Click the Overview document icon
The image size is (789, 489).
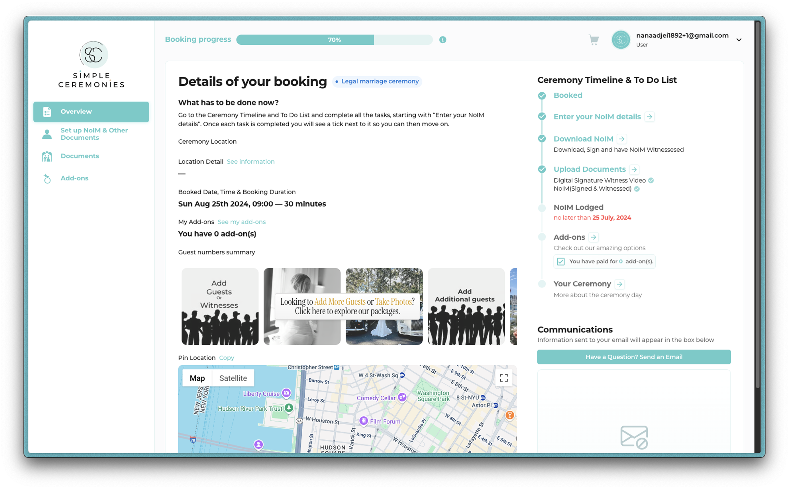pyautogui.click(x=47, y=112)
